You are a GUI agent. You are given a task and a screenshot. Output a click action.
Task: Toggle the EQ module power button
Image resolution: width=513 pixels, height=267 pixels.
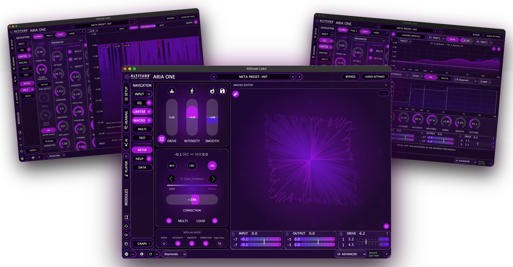149,103
